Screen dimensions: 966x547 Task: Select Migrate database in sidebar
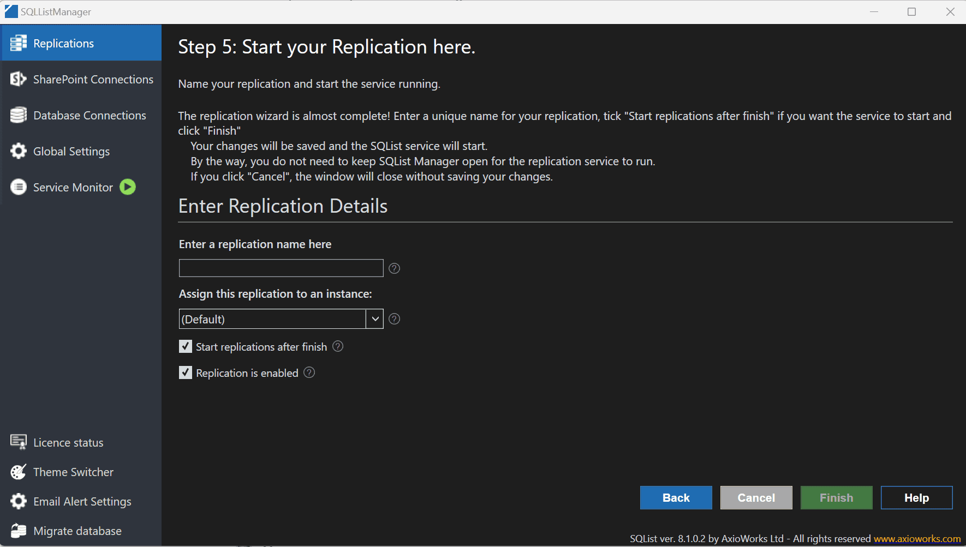pos(77,531)
